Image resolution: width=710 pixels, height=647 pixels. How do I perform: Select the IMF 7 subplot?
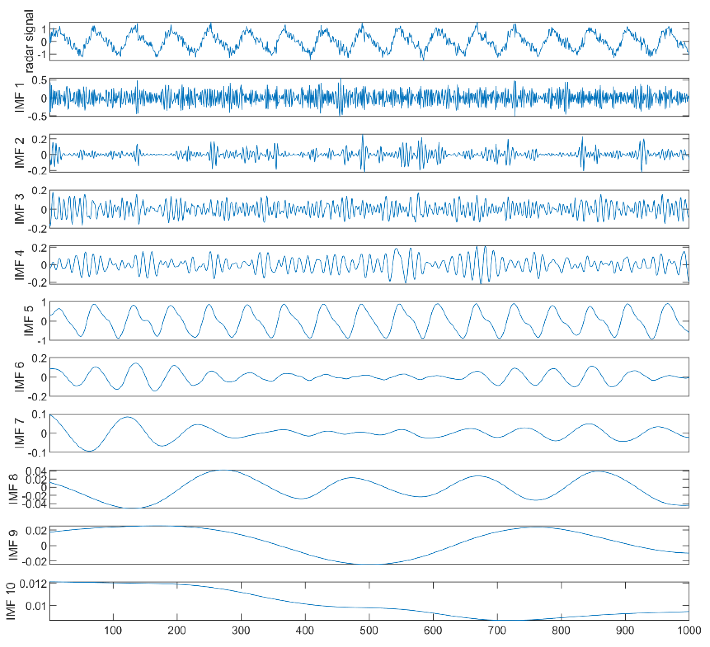[x=369, y=433]
